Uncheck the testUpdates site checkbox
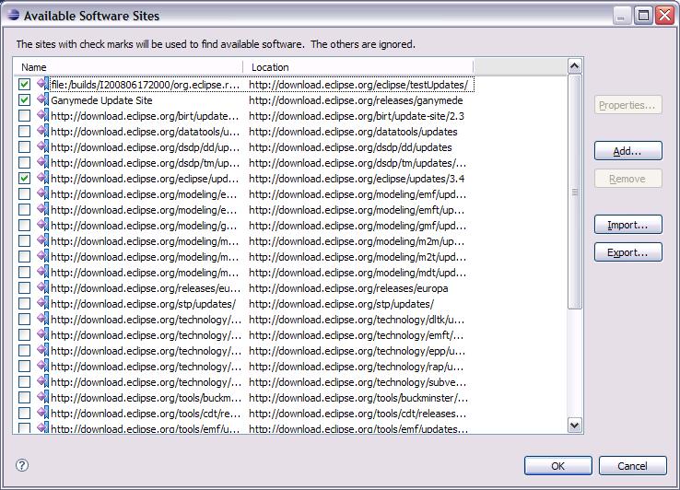The image size is (680, 490). tap(24, 84)
